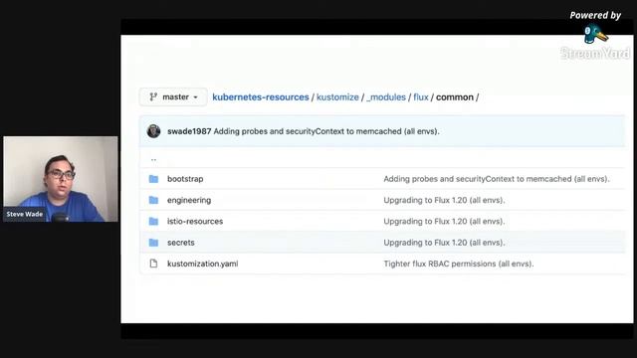Screen dimensions: 637x358
Task: Click the istio-resources folder icon
Action: (153, 221)
